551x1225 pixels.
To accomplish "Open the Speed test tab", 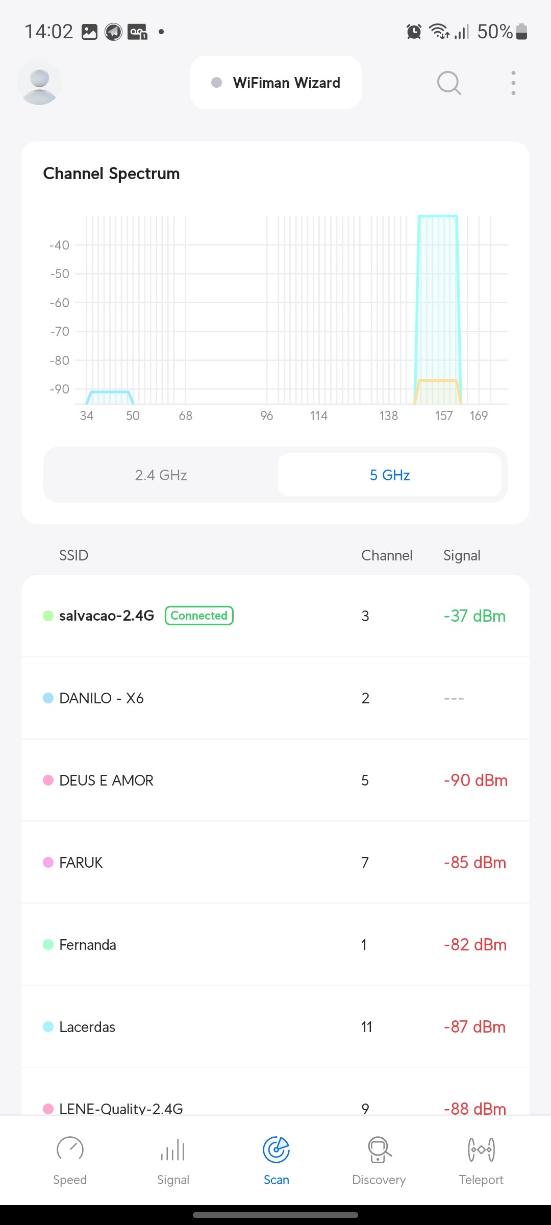I will (70, 1160).
